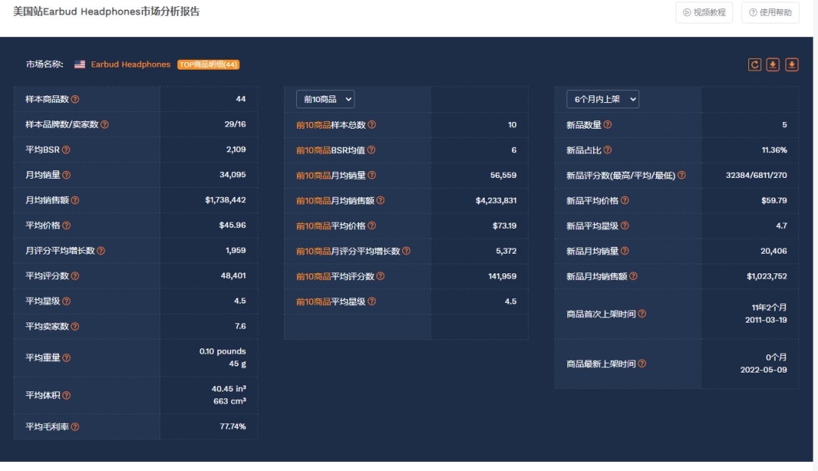
Task: Click the question mark next to 月均销售额
Action: click(75, 201)
